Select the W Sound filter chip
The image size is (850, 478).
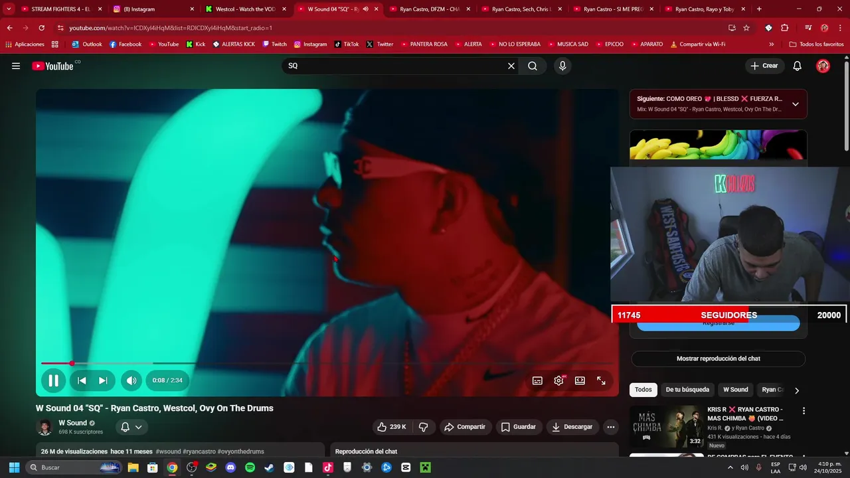coord(735,390)
